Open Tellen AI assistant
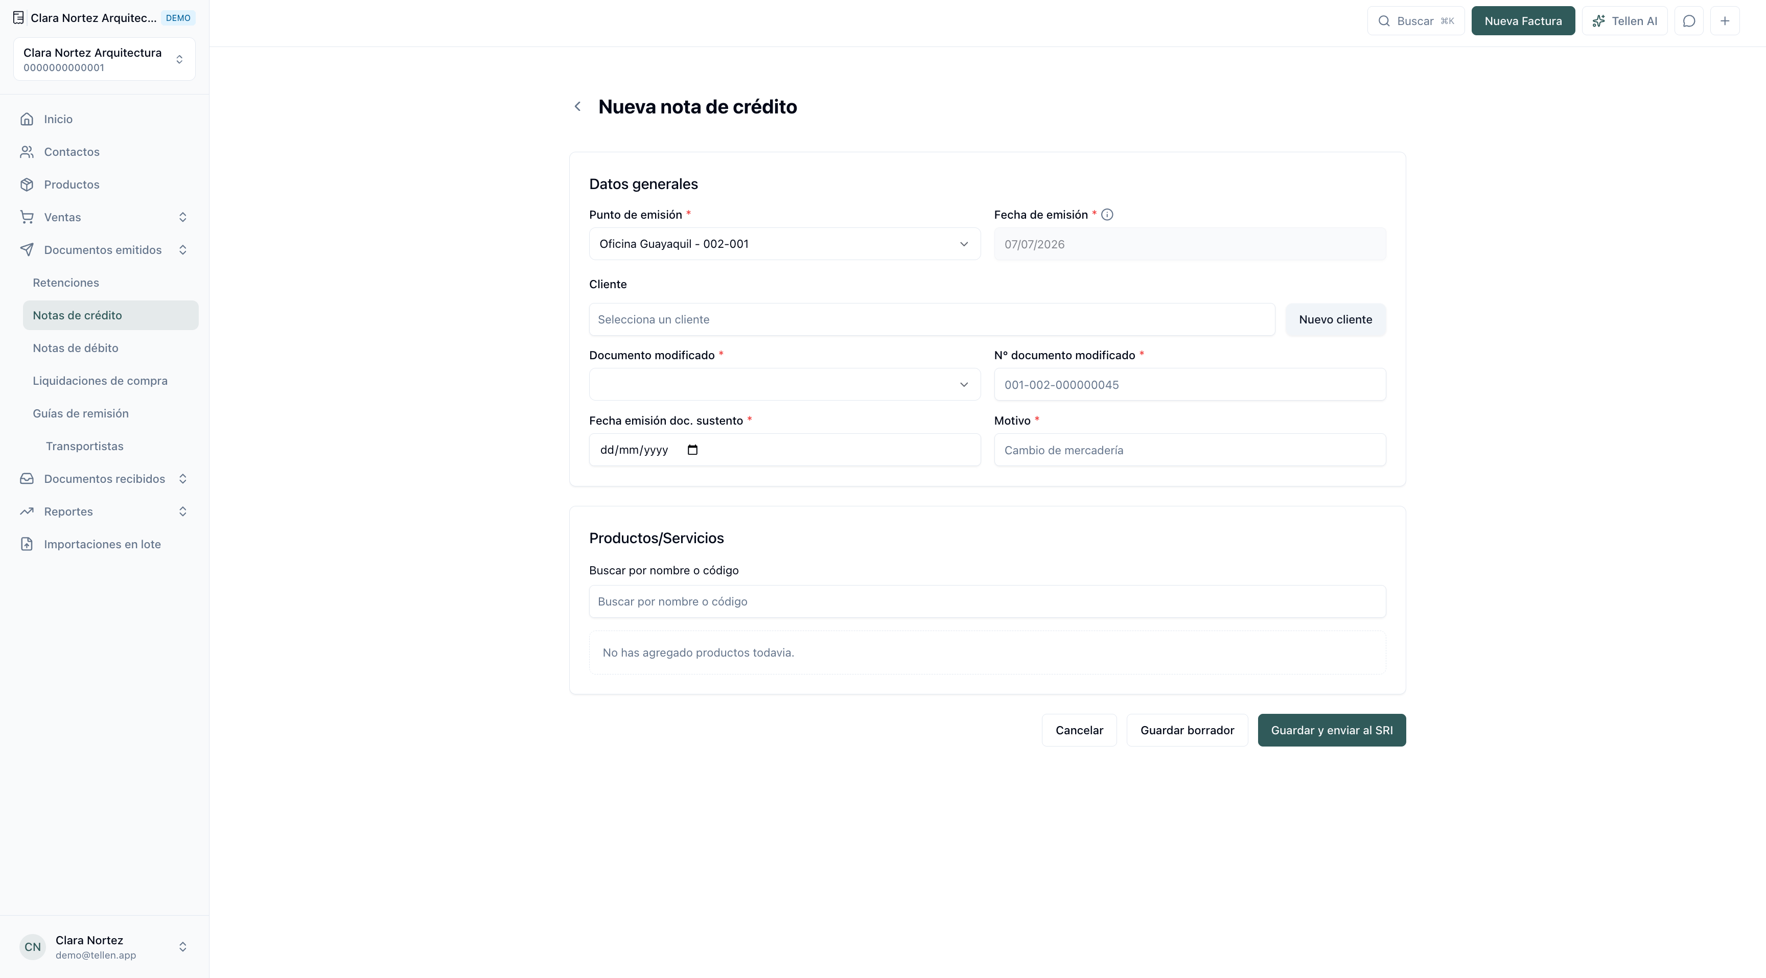Screen dimensions: 1766x978 (x=1624, y=20)
